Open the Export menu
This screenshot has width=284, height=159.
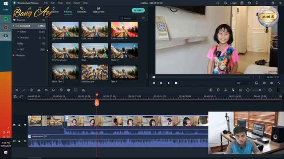click(x=77, y=3)
